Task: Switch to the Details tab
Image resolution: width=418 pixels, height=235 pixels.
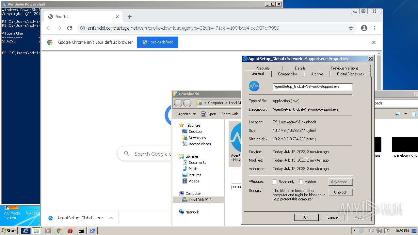Action: (x=300, y=68)
